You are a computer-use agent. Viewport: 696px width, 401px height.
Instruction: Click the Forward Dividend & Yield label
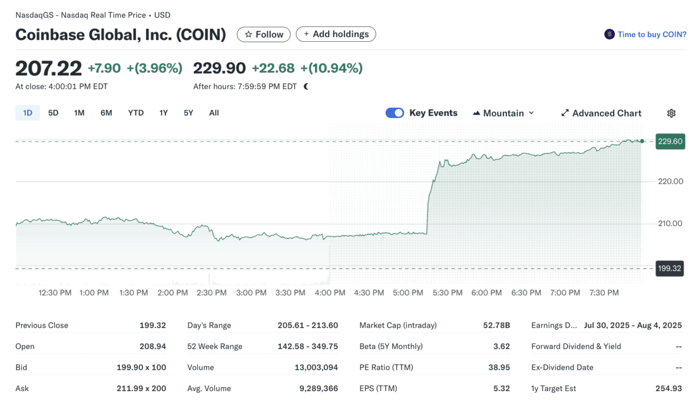click(576, 347)
